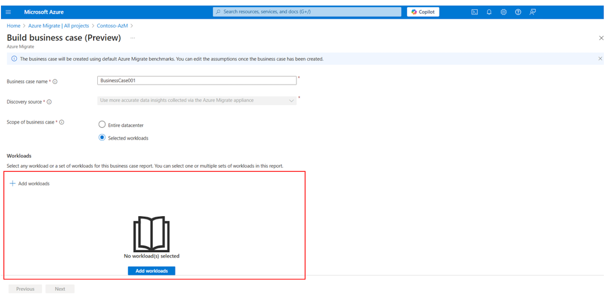Go to the Contoso-AzM breadcrumb
Image resolution: width=608 pixels, height=300 pixels.
point(112,25)
